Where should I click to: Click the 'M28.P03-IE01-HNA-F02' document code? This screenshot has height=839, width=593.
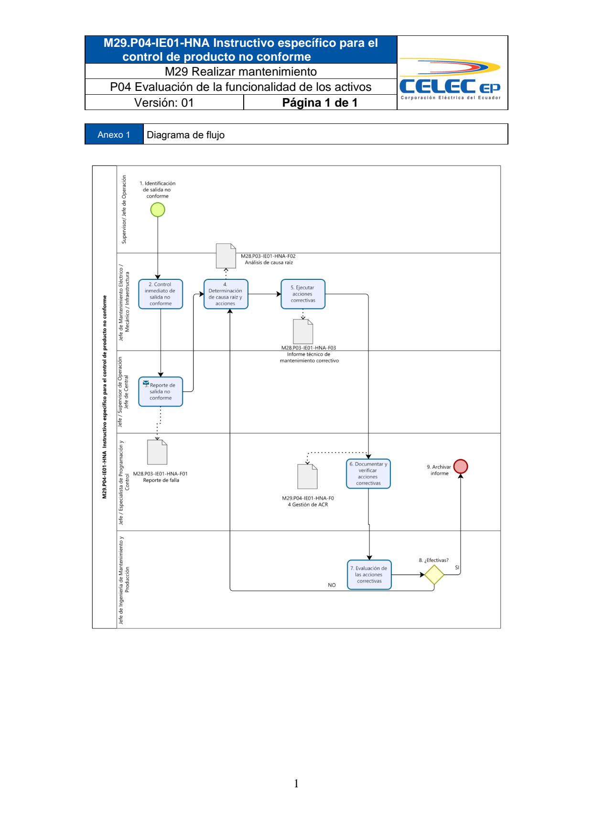pyautogui.click(x=268, y=256)
